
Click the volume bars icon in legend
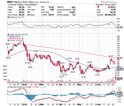pyautogui.click(x=9, y=40)
